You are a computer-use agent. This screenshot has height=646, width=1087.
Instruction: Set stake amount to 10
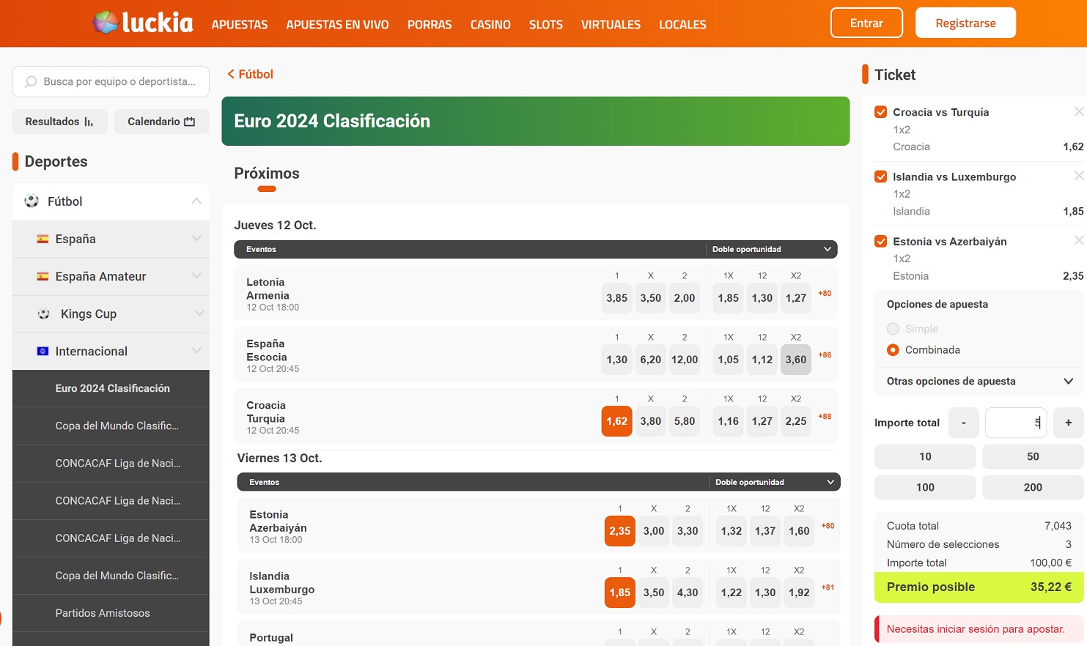[925, 456]
